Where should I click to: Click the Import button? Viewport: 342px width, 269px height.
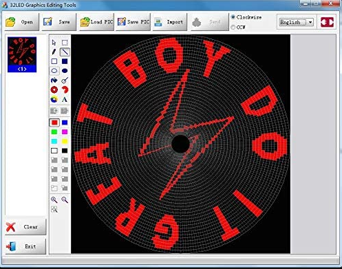(x=170, y=22)
